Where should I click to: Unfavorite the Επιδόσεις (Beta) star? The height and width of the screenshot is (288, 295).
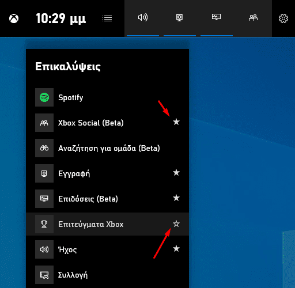tap(176, 198)
